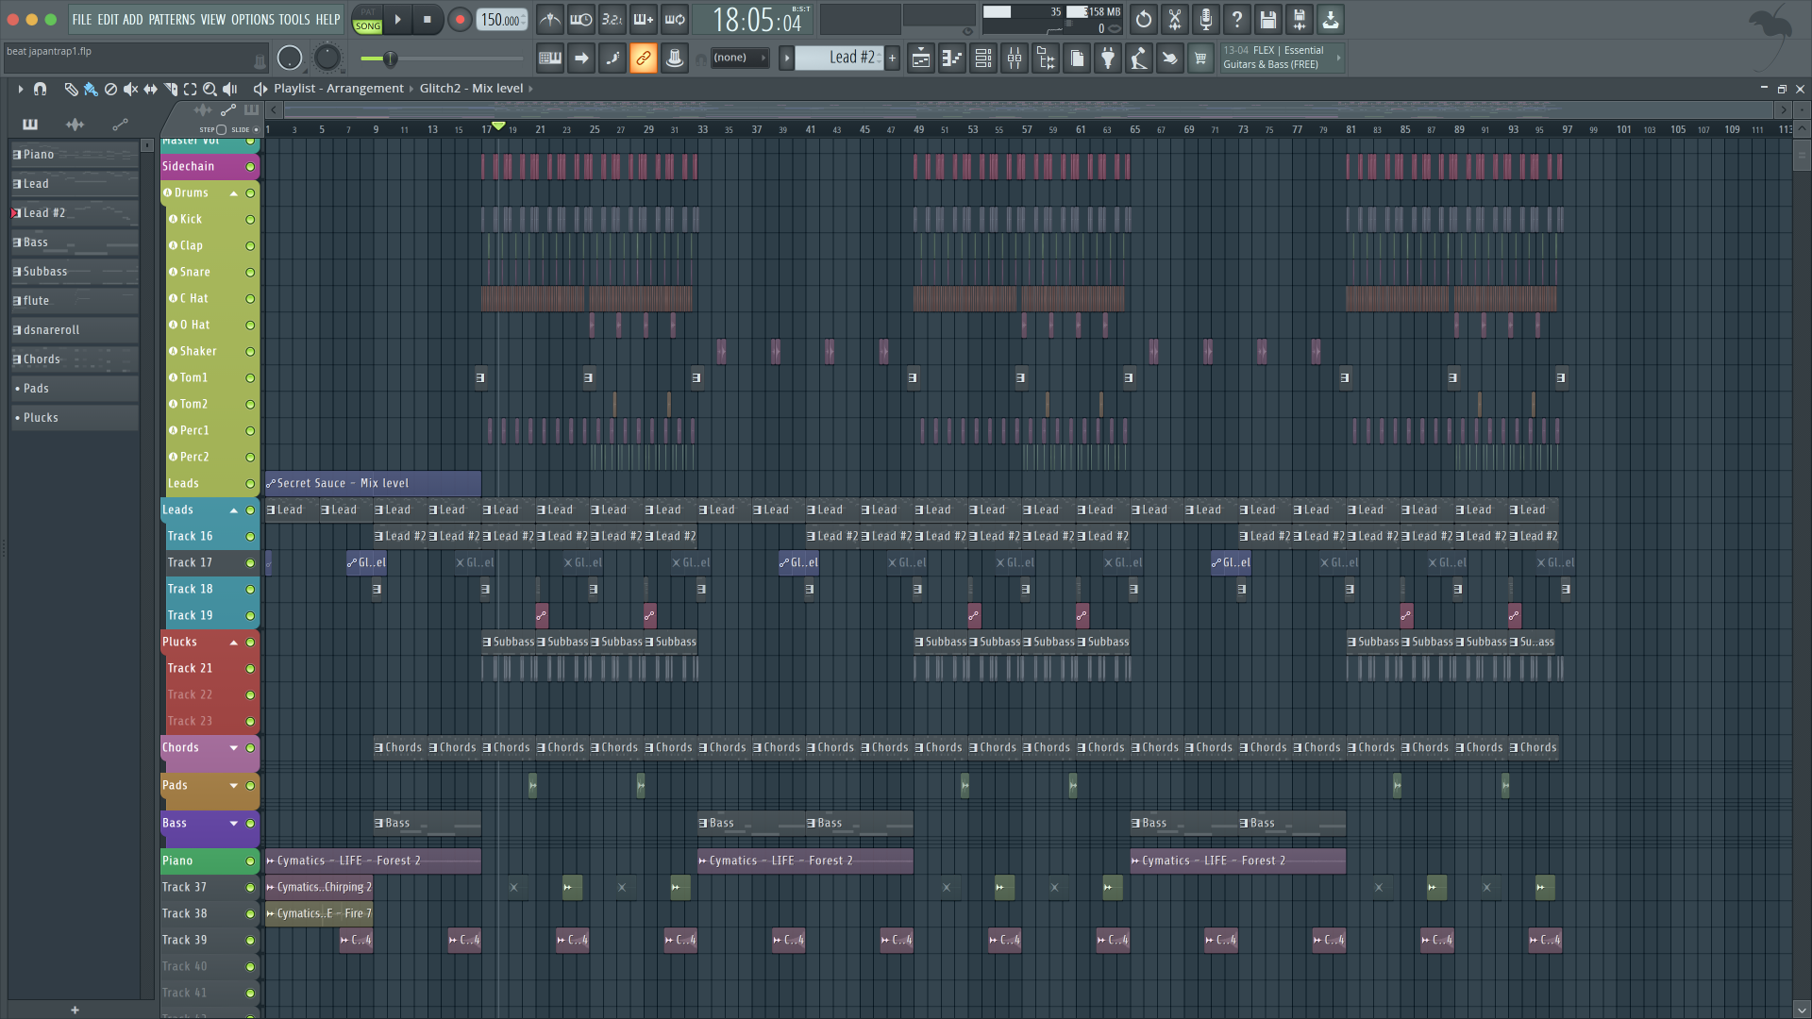Image resolution: width=1812 pixels, height=1019 pixels.
Task: Enable the STEP mode checkbox
Action: [x=222, y=130]
